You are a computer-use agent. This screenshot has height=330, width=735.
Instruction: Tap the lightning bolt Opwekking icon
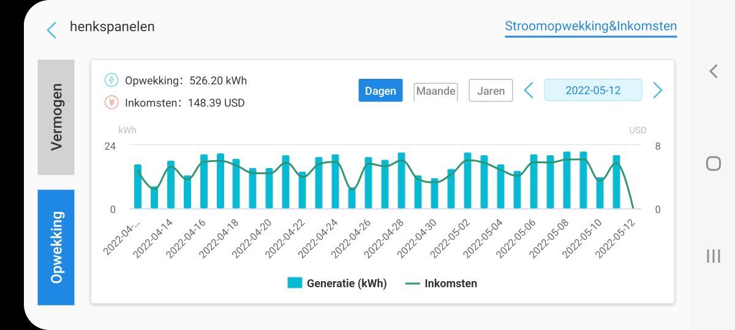(x=111, y=80)
